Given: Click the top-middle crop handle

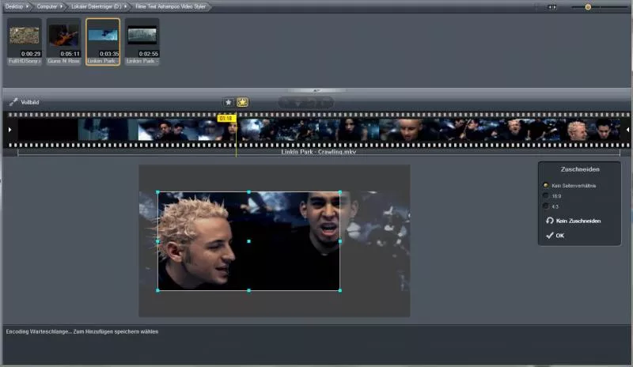Looking at the screenshot, I should [248, 192].
